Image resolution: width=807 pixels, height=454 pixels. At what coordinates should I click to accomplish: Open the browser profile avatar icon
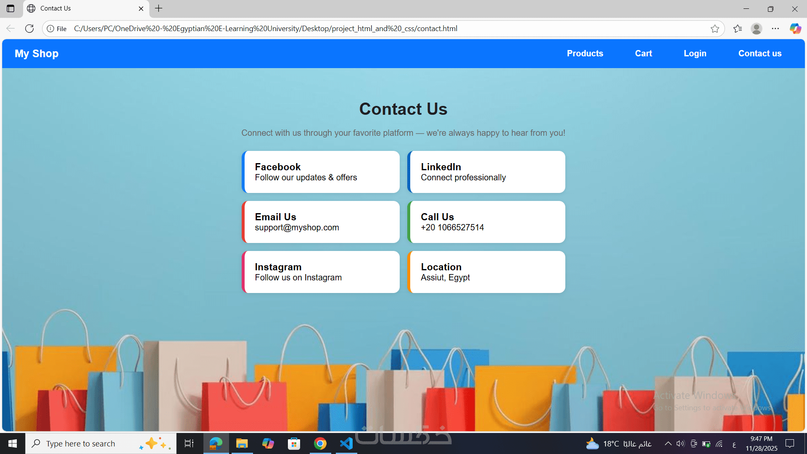[x=757, y=29]
